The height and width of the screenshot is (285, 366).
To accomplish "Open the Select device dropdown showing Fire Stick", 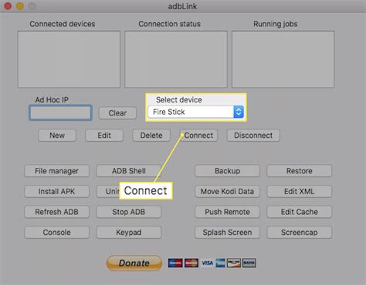I will [195, 112].
